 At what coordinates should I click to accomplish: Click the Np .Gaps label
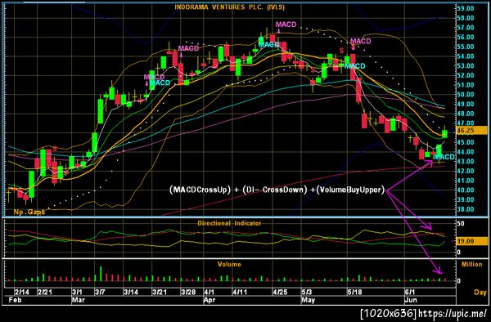[29, 212]
